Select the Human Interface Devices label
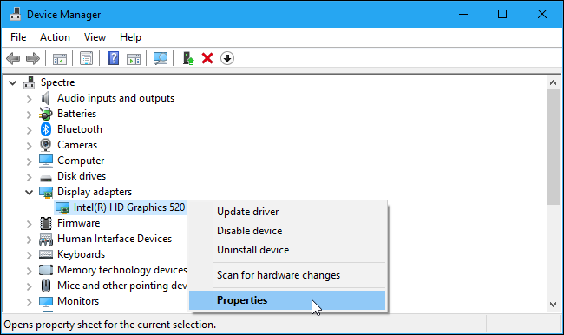 [x=115, y=239]
